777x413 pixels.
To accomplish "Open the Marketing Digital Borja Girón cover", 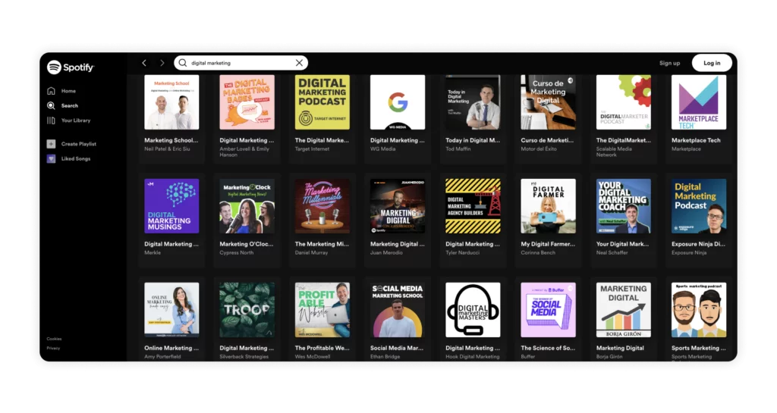I will click(624, 310).
